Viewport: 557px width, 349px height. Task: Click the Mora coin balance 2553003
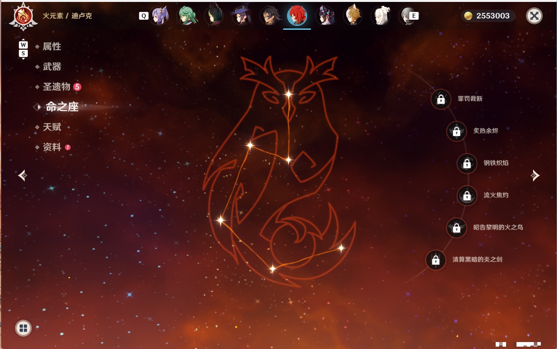(488, 16)
